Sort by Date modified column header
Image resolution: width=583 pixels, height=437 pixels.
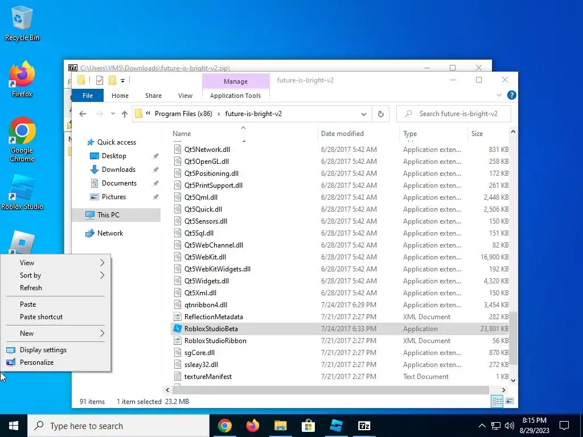(x=342, y=133)
